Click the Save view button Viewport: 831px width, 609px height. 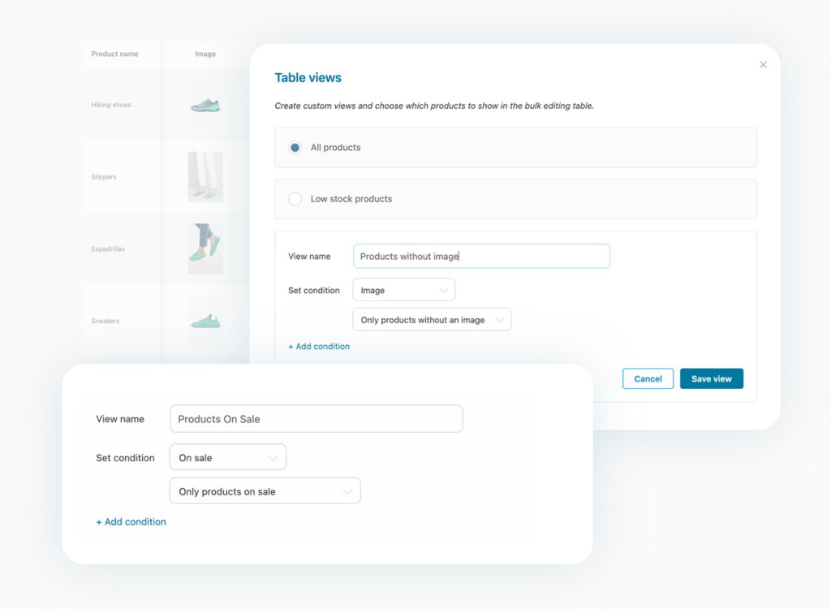tap(711, 379)
